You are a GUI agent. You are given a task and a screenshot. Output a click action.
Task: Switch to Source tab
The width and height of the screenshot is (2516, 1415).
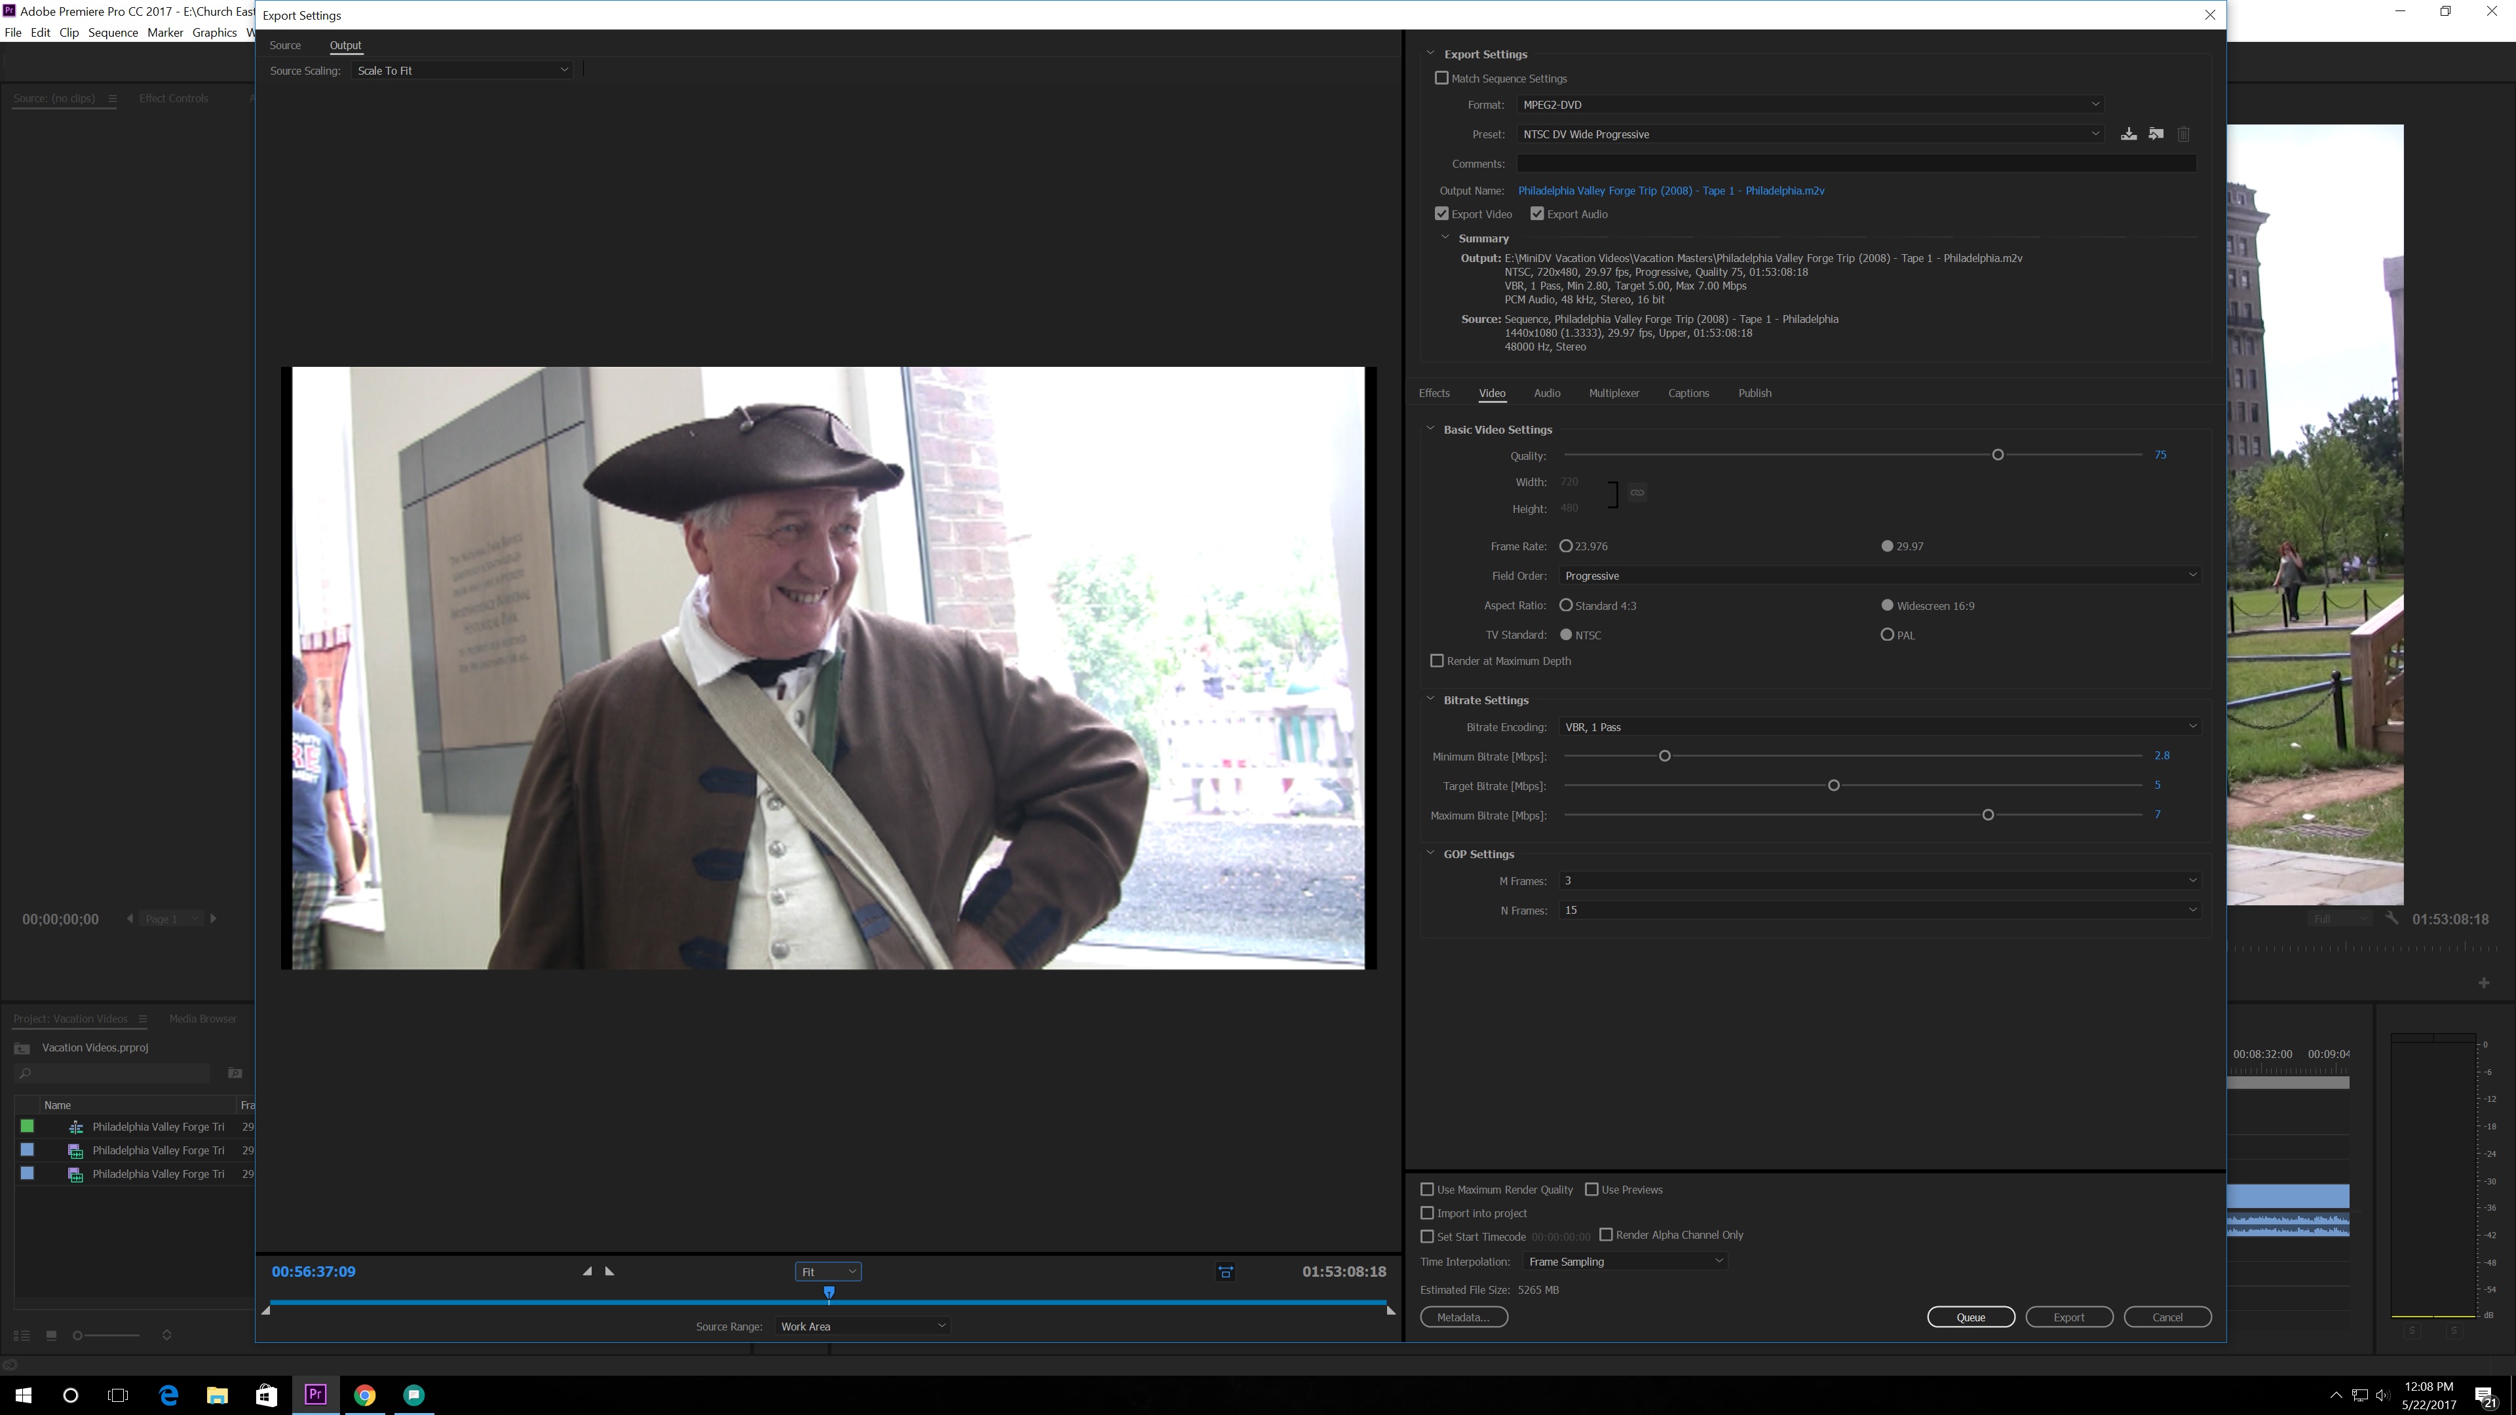click(285, 45)
